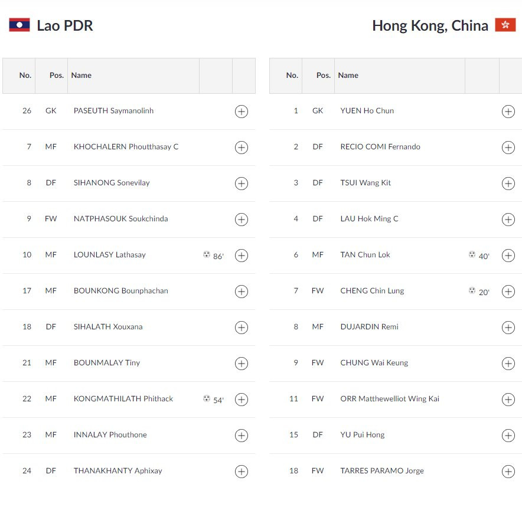Image resolution: width=522 pixels, height=507 pixels.
Task: Show more info for NATPHASOUK Soukchinda
Action: click(x=242, y=220)
